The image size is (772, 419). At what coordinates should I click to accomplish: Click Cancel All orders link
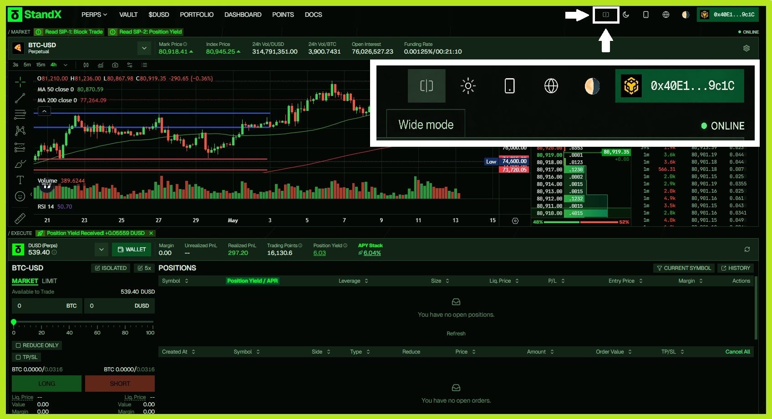[x=737, y=352]
